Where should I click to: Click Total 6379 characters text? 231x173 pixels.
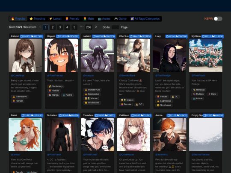click(x=22, y=27)
